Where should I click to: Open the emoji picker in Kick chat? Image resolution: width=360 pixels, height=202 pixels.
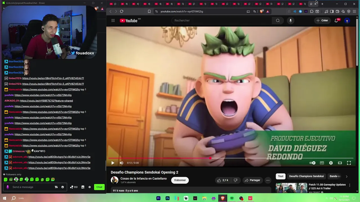(62, 187)
